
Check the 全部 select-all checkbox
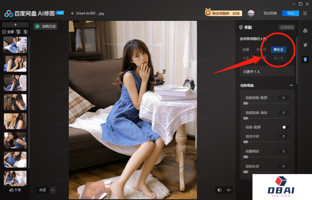point(4,32)
